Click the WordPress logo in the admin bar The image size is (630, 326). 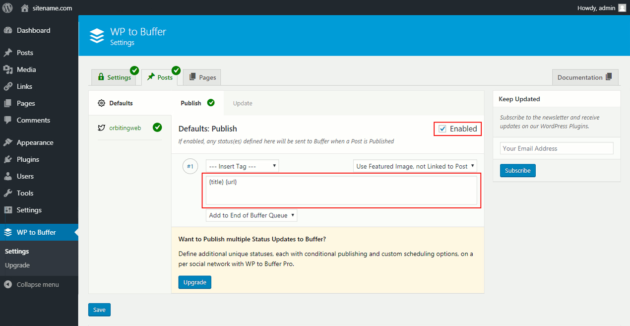point(8,8)
